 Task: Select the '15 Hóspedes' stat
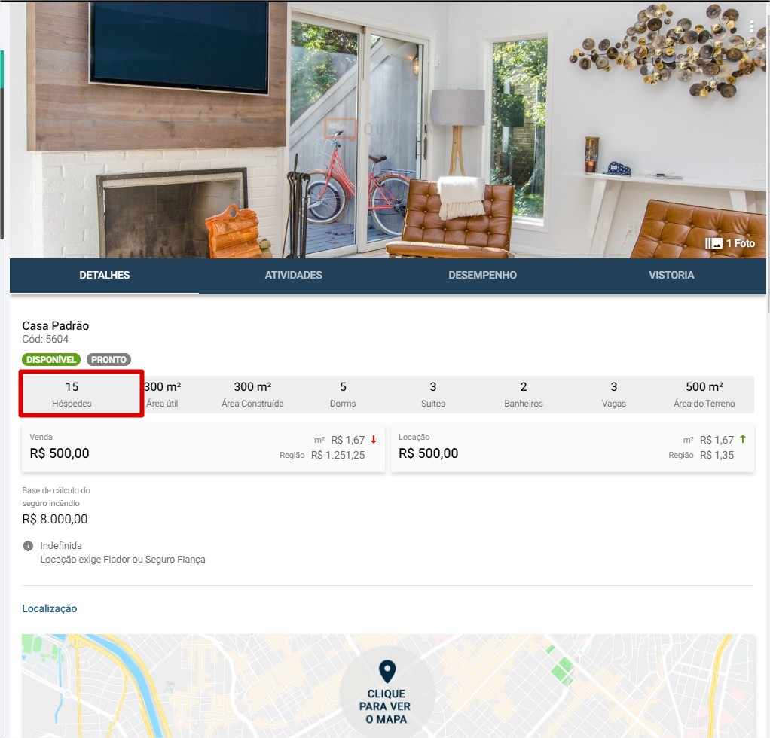coord(72,394)
